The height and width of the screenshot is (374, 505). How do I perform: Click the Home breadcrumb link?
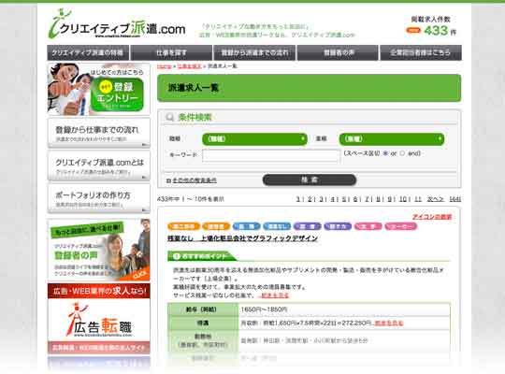164,66
